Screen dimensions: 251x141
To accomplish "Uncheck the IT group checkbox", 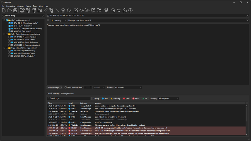I will pos(7,20).
